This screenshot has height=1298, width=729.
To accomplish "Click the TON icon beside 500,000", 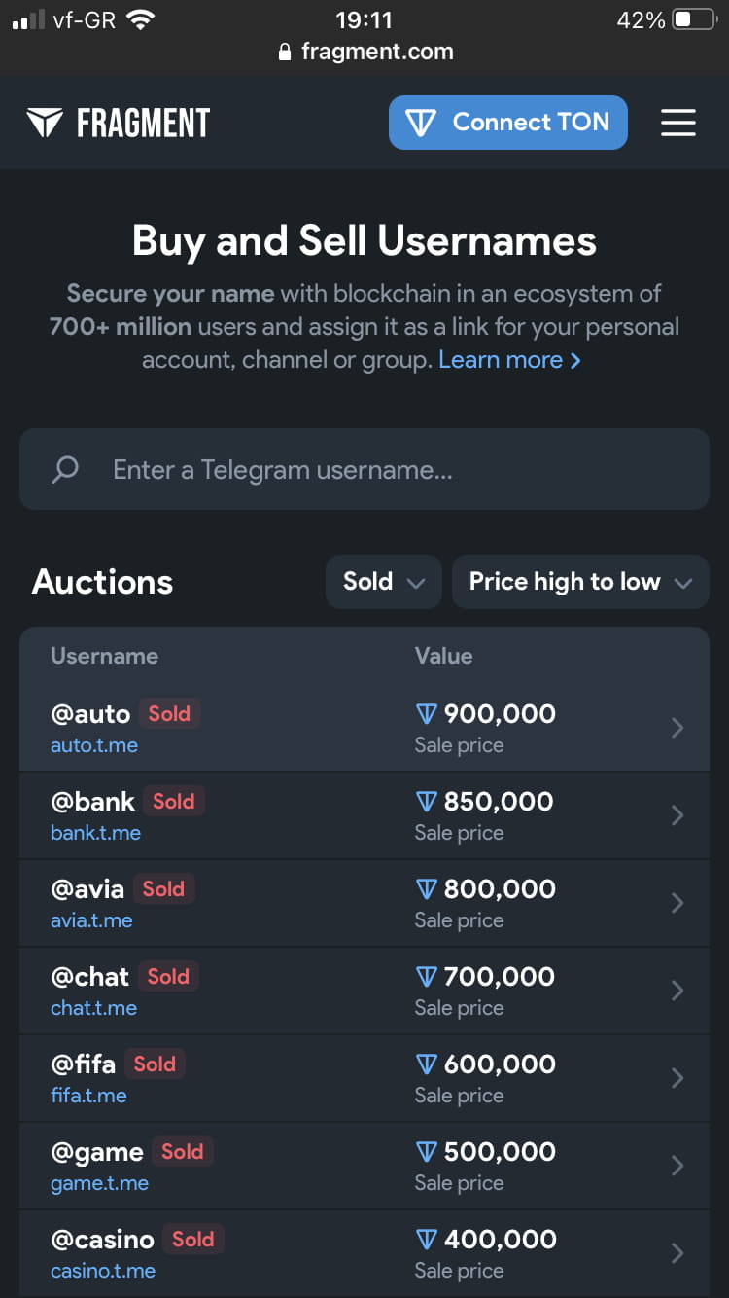I will [426, 1152].
